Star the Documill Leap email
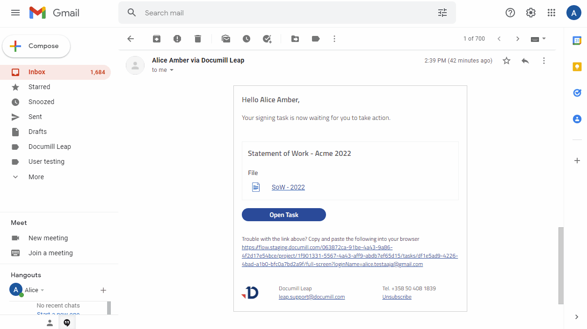Screen dimensions: 587x329 tap(506, 61)
